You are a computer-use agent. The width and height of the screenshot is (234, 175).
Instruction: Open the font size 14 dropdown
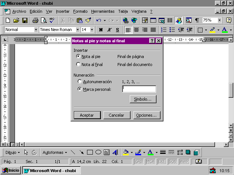click(x=92, y=30)
